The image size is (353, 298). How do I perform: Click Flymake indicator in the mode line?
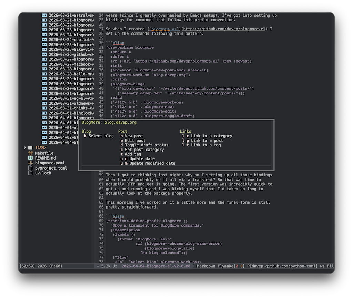[223, 266]
